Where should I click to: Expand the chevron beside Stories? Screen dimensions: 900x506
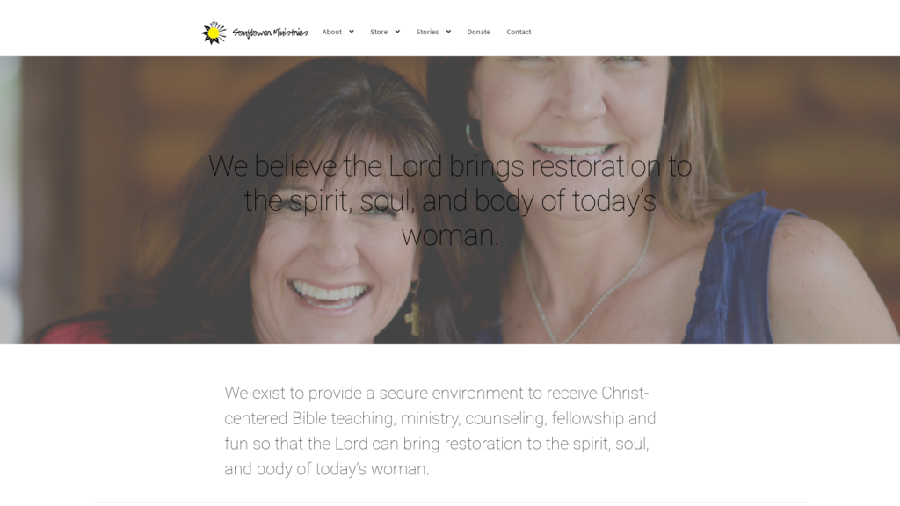pos(448,32)
